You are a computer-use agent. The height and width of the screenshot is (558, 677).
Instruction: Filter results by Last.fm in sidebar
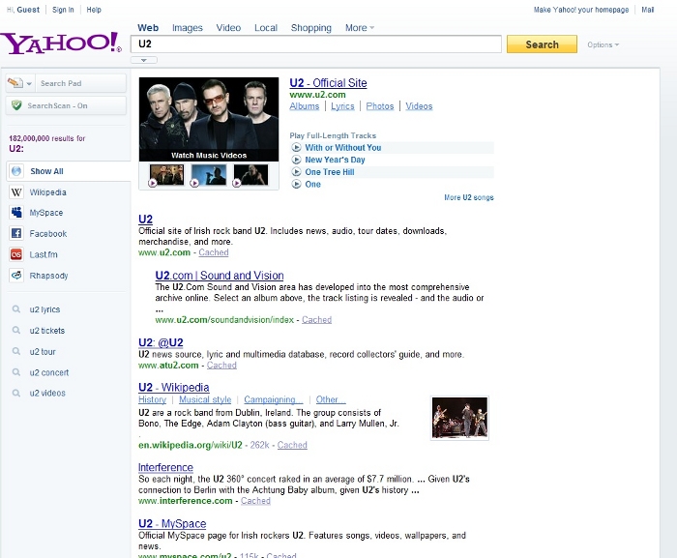pos(44,254)
